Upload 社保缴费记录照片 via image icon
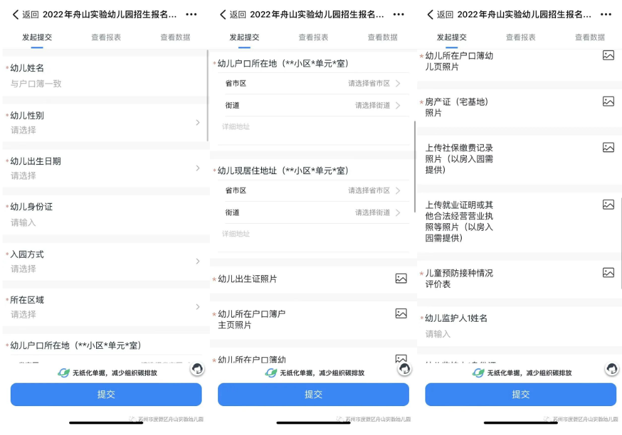The width and height of the screenshot is (622, 435). (608, 148)
